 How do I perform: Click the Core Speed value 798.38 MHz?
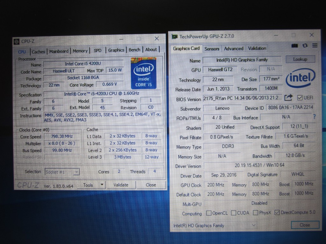point(62,136)
